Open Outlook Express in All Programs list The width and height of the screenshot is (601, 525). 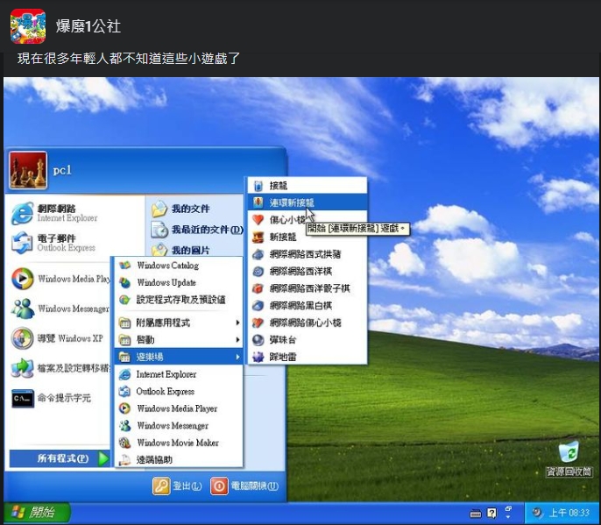179,391
